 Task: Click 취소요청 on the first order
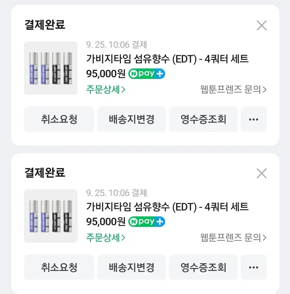[x=59, y=119]
